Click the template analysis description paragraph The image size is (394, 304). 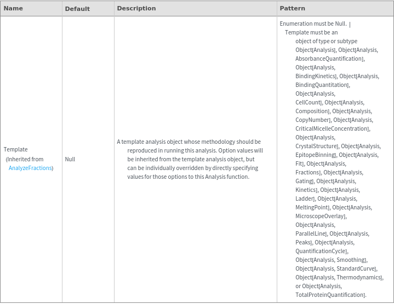click(189, 159)
